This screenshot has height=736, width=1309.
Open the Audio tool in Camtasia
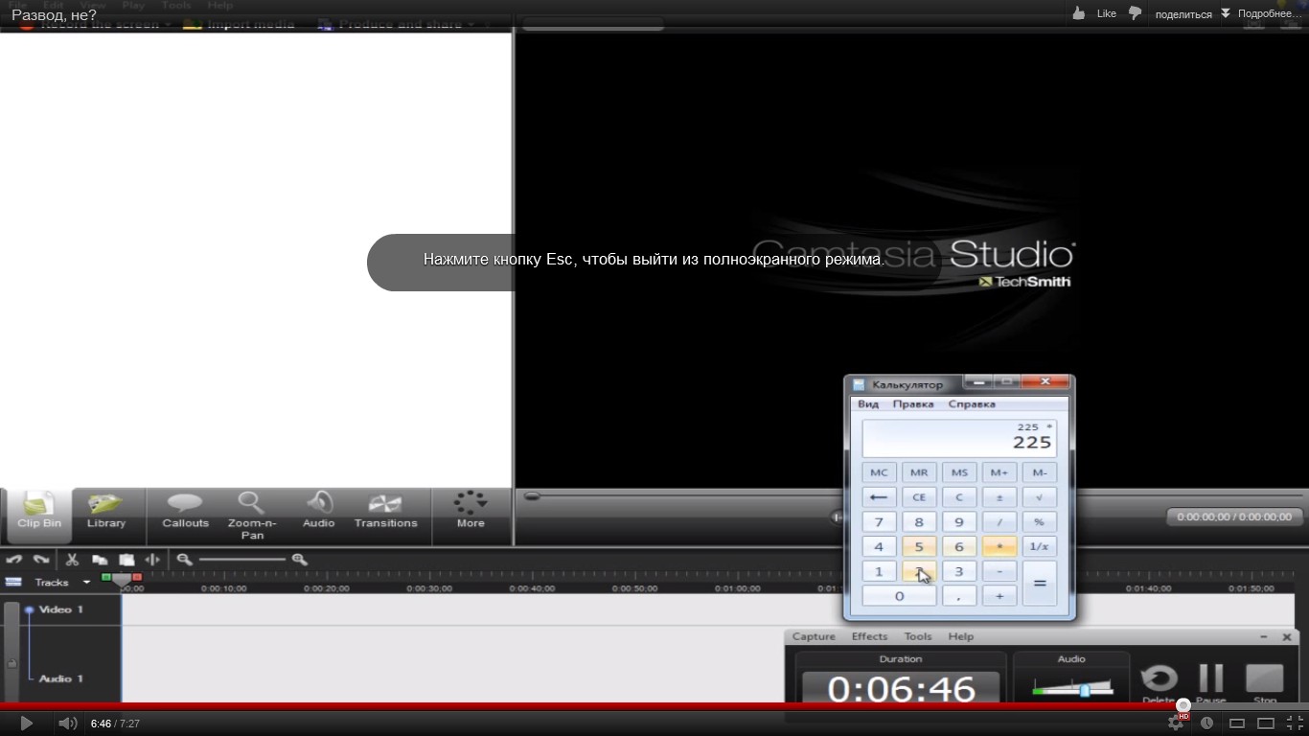click(x=319, y=512)
